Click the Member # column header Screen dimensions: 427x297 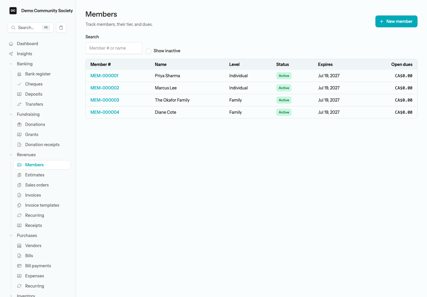101,64
